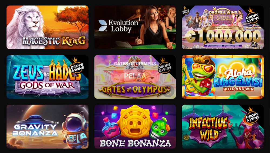The width and height of the screenshot is (270, 153).
Task: Select the Gravity Bonanza game tile
Action: tap(48, 127)
